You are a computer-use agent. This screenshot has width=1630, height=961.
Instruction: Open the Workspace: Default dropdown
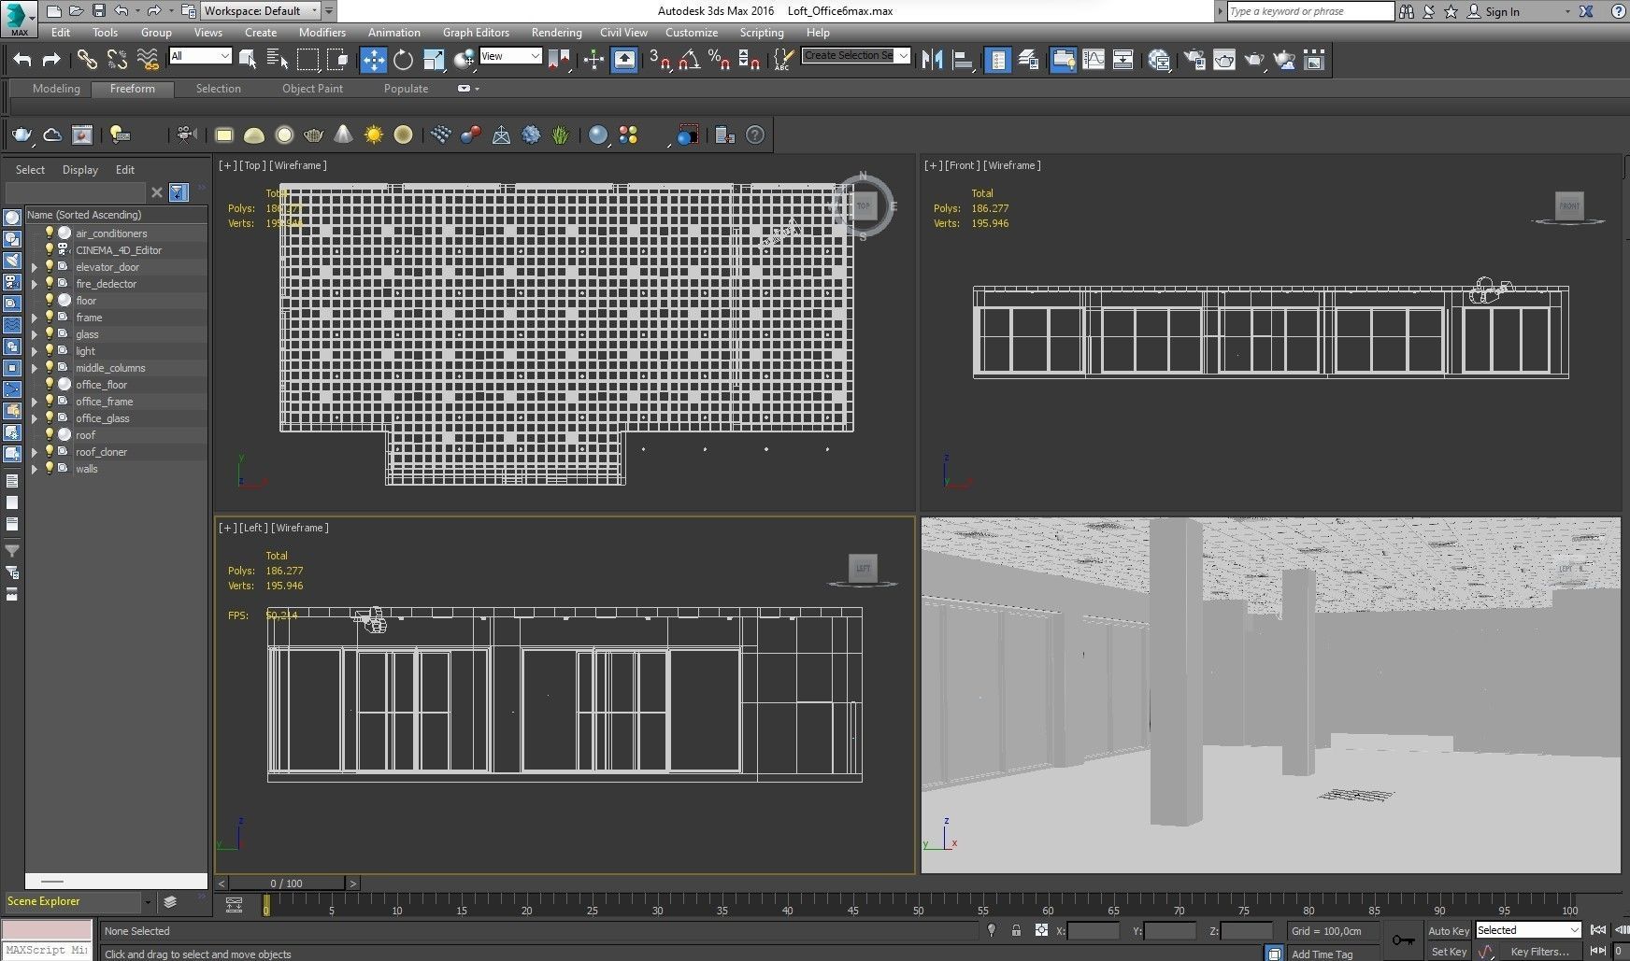click(x=261, y=11)
